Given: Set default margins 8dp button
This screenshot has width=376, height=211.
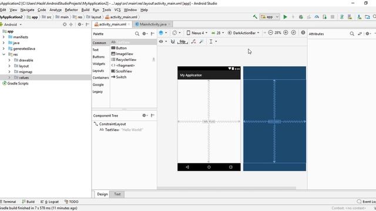Looking at the screenshot, I should click(x=183, y=42).
